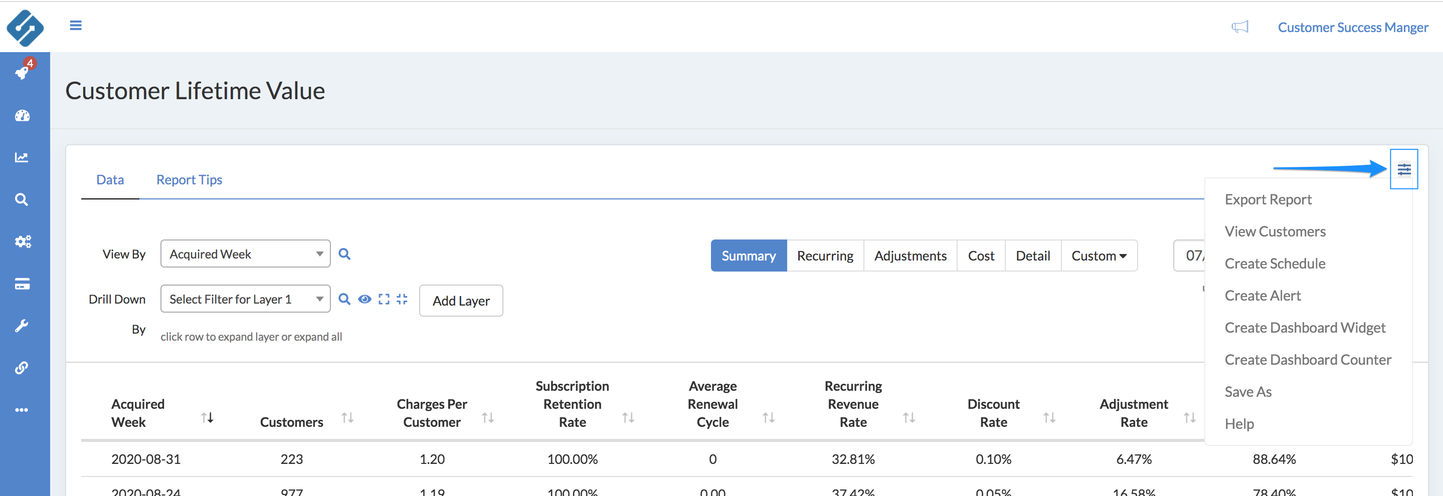Expand the Custom view dropdown
1443x496 pixels.
click(1099, 256)
